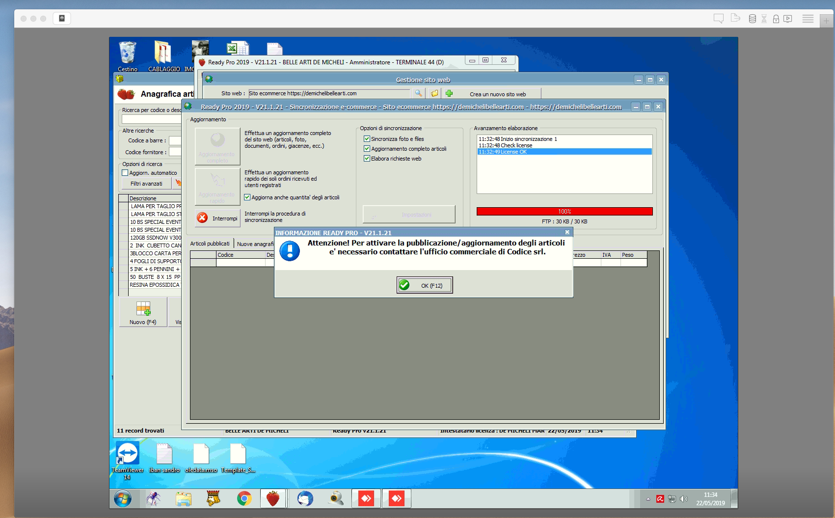Viewport: 835px width, 518px height.
Task: Open the iban sandro file on the desktop
Action: point(164,458)
